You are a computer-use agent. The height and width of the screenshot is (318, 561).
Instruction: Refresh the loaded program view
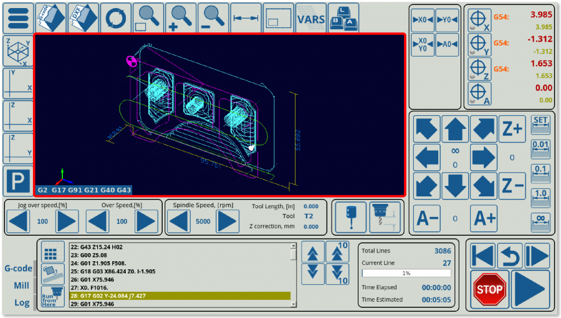115,18
